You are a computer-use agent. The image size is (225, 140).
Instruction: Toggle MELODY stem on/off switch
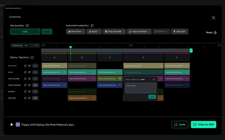pos(35,98)
